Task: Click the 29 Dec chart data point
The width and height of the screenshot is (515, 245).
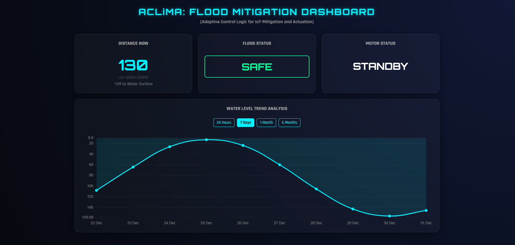Action: [353, 209]
